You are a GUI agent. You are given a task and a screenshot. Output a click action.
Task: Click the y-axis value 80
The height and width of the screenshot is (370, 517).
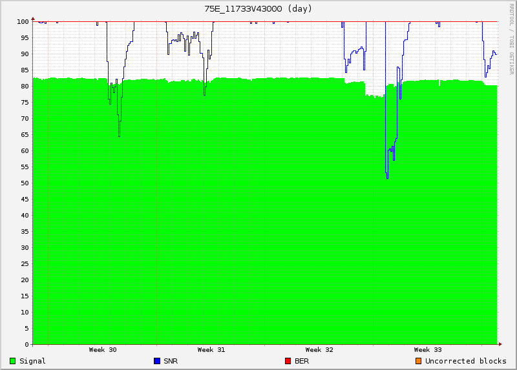click(25, 87)
